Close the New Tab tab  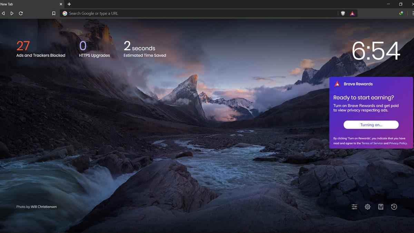[x=61, y=4]
